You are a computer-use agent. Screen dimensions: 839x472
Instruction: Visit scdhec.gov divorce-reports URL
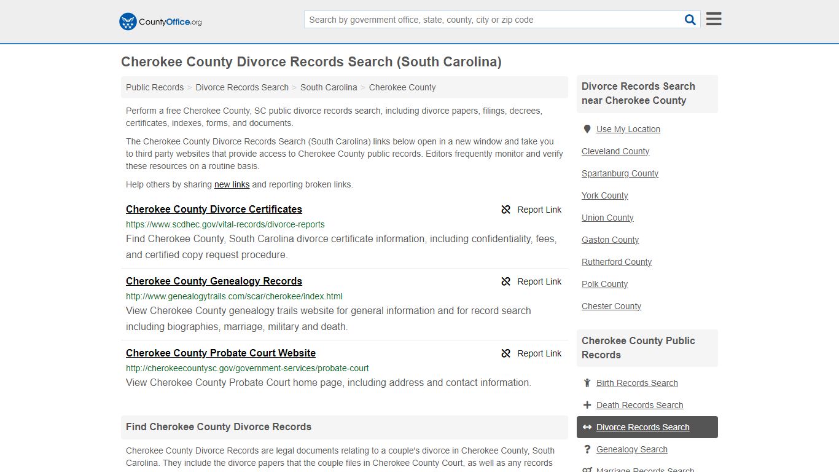coord(225,224)
